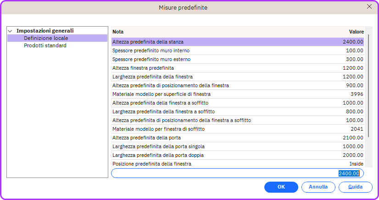Click the OK button
Image resolution: width=379 pixels, height=200 pixels.
point(281,187)
